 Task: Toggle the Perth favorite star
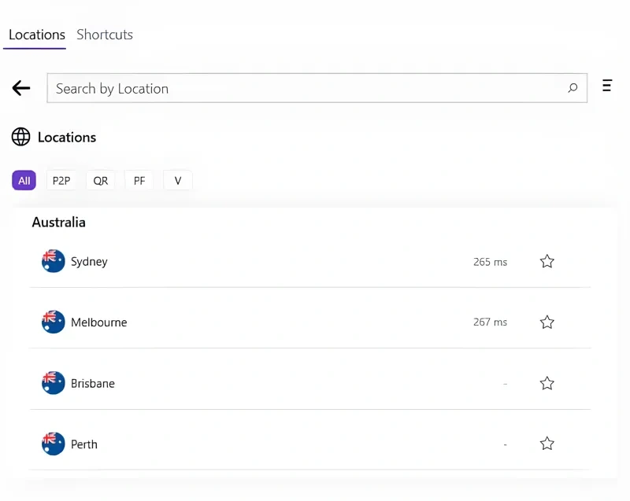pyautogui.click(x=547, y=444)
